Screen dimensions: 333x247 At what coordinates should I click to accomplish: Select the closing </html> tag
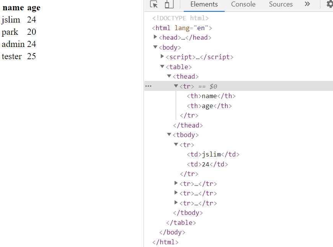click(x=165, y=242)
